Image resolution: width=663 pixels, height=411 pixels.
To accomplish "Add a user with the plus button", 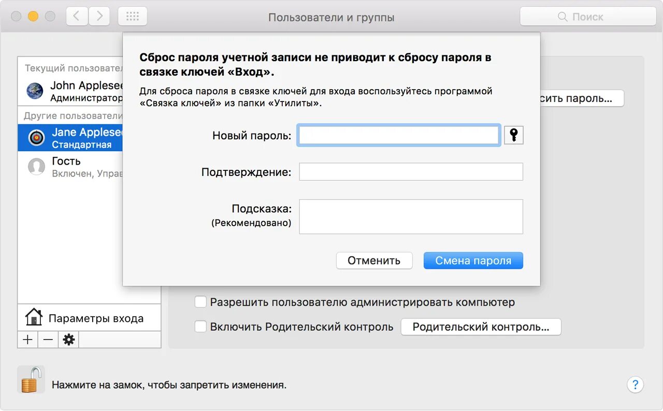I will pos(28,340).
